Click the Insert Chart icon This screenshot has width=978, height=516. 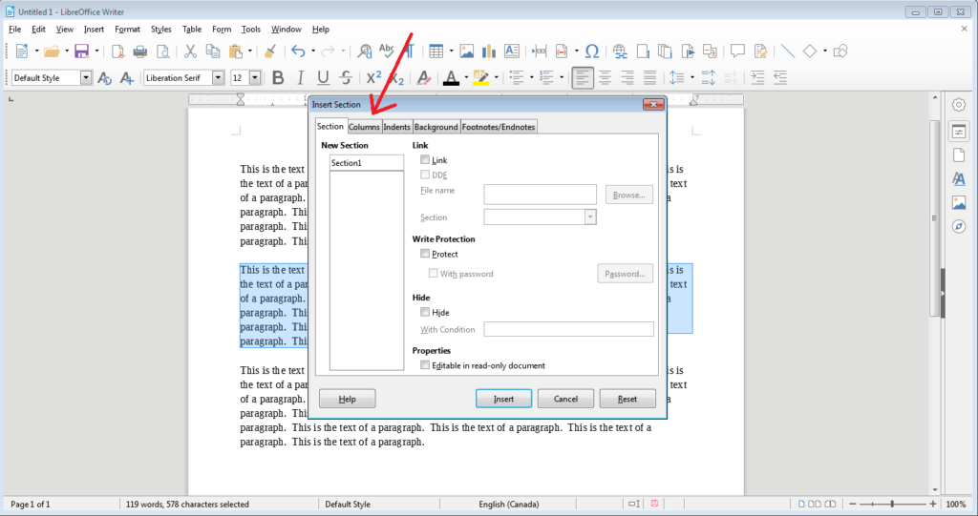489,52
